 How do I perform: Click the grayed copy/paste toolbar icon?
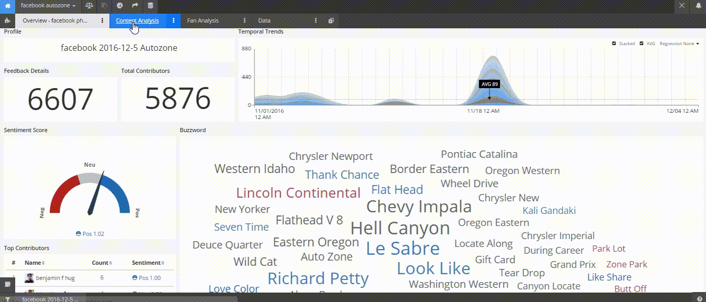point(104,6)
